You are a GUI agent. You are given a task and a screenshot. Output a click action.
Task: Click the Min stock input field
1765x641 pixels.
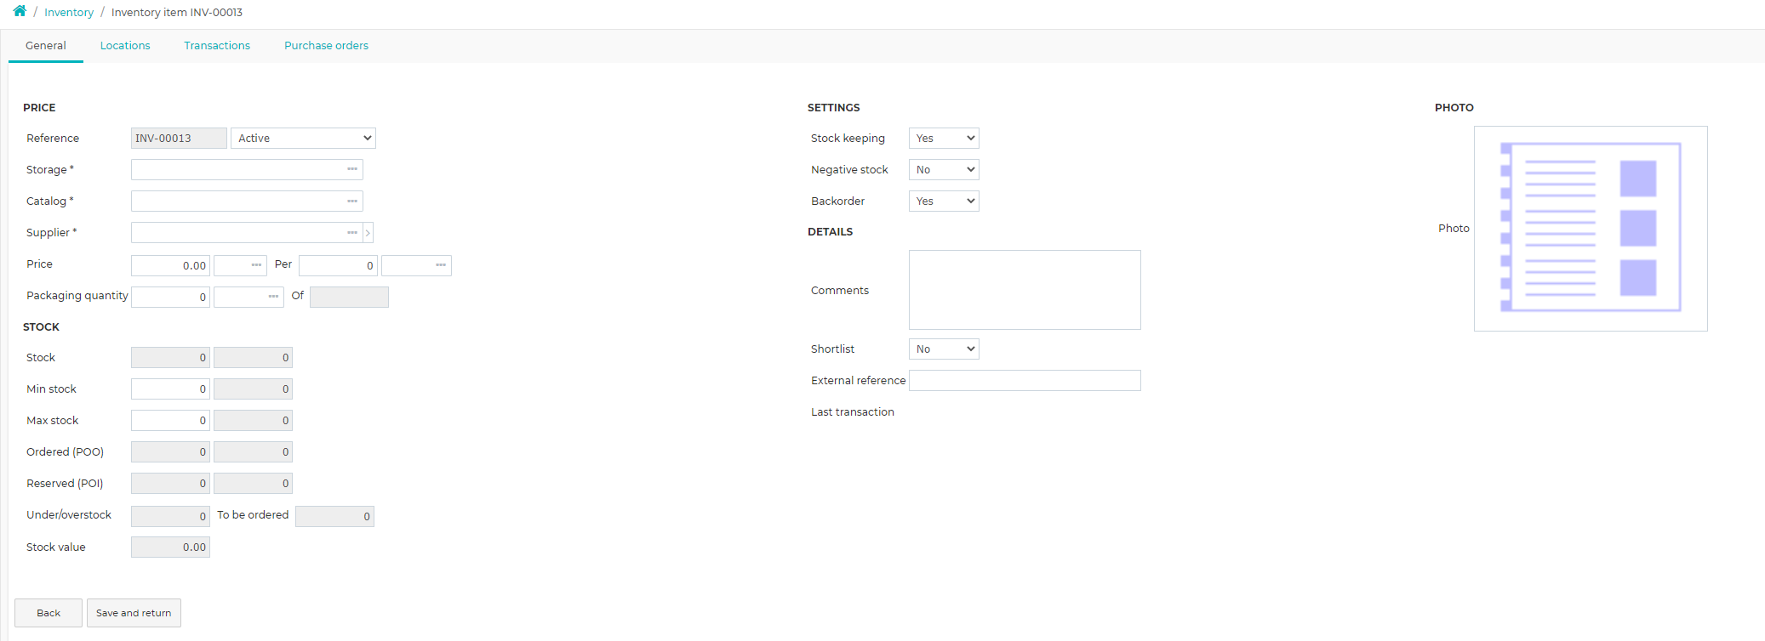(170, 389)
